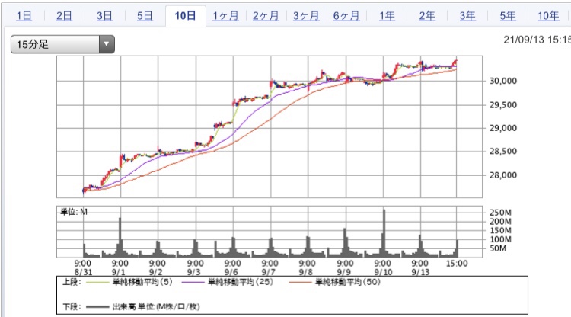The image size is (571, 317).
Task: Click the 単位: M label in volume chart
Action: 74,212
